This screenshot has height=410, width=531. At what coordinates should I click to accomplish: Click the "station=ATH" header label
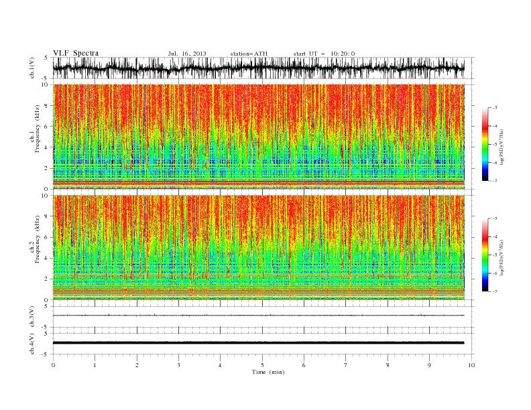click(249, 54)
